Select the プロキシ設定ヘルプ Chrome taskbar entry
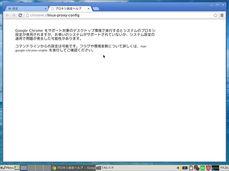Image resolution: width=229 pixels, height=171 pixels. pos(73,168)
